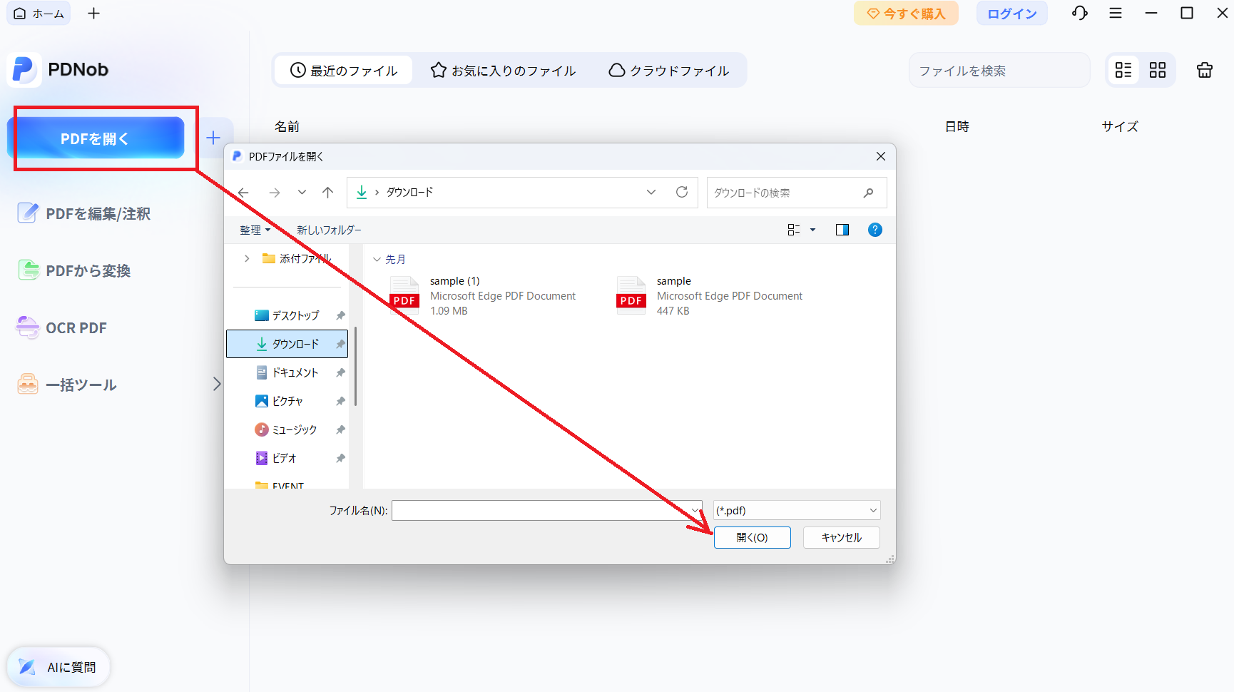Expand the 添付ファイル folder tree node
This screenshot has height=692, width=1234.
point(247,258)
